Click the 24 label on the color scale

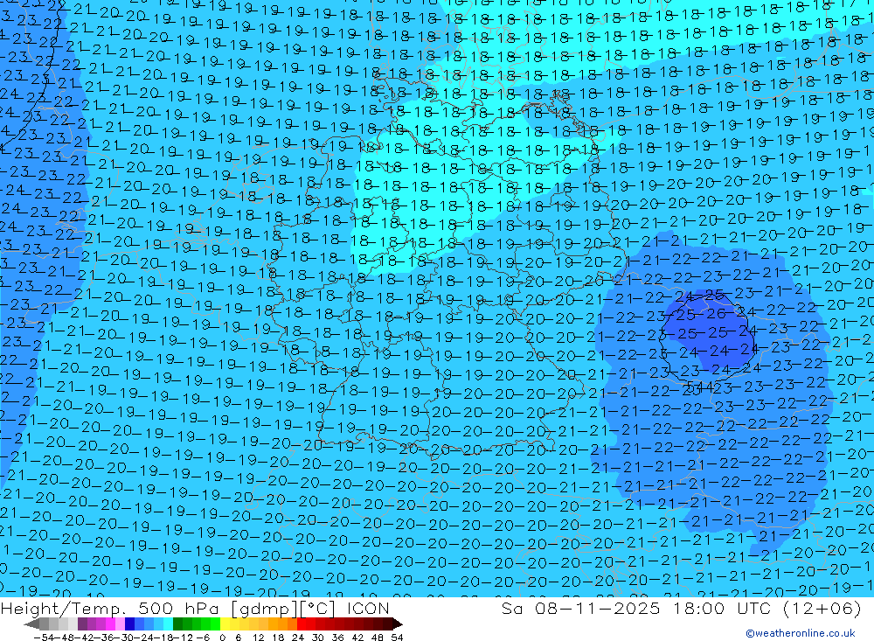tap(298, 638)
